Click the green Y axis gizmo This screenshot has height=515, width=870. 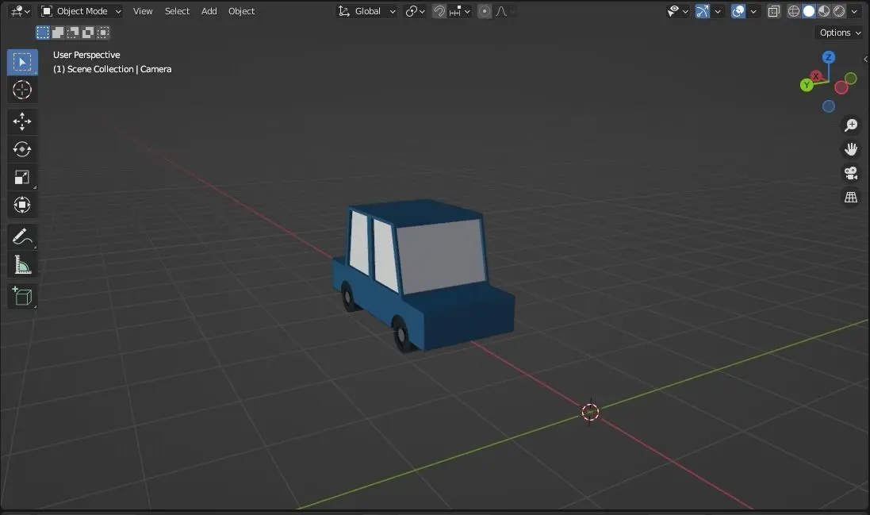click(x=807, y=85)
